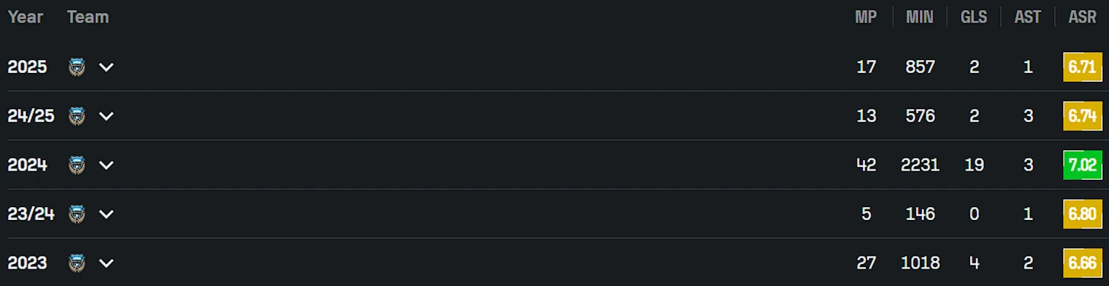Click the team crest in the 24/25 row
Viewport: 1109px width, 286px height.
click(77, 116)
